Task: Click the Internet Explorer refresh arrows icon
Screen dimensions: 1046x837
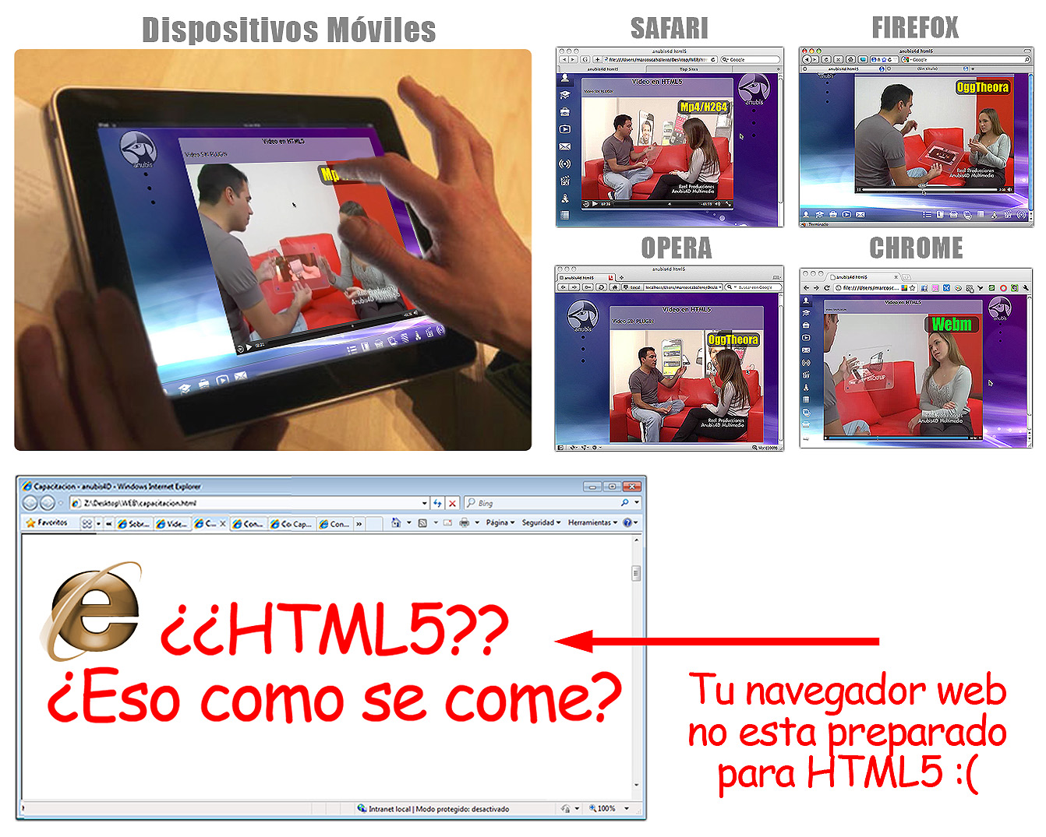Action: (x=437, y=504)
